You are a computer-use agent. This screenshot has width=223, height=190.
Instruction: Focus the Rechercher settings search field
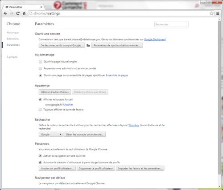(x=172, y=24)
